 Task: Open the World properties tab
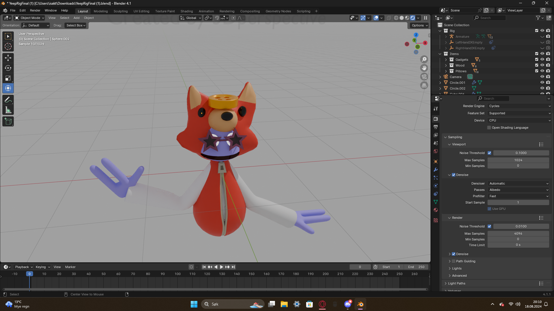click(436, 151)
